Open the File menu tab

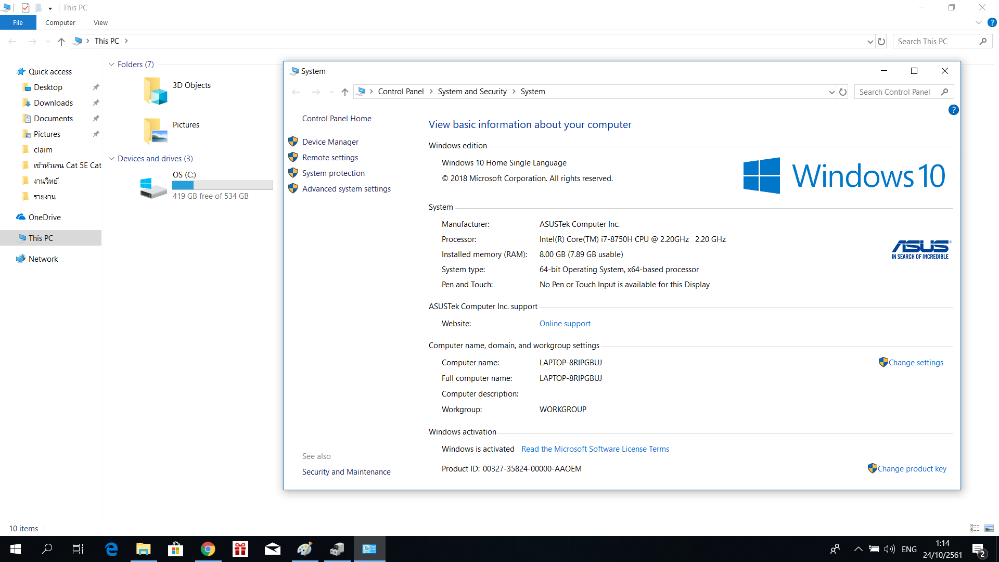(x=18, y=23)
